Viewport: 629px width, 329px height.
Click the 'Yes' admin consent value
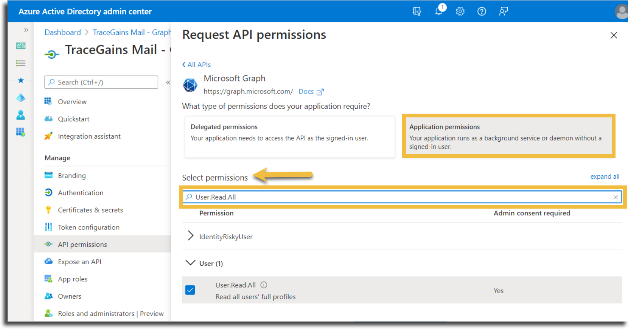498,291
